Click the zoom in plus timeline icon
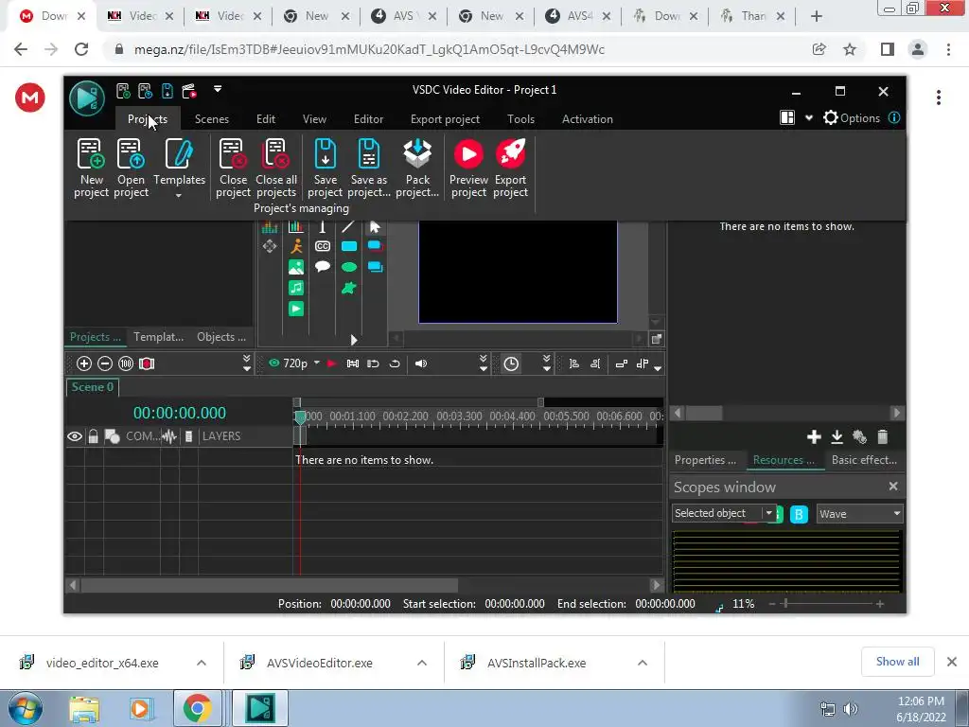The height and width of the screenshot is (727, 969). [84, 363]
